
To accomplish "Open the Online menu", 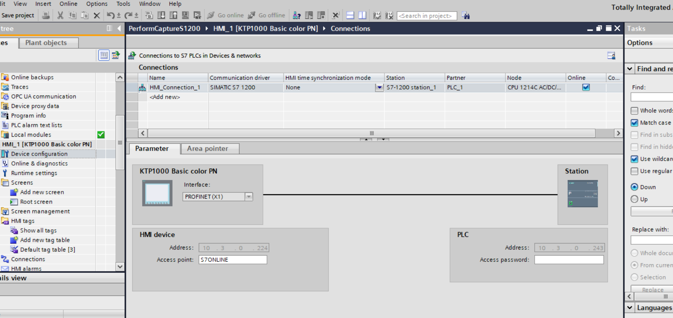I will point(69,4).
